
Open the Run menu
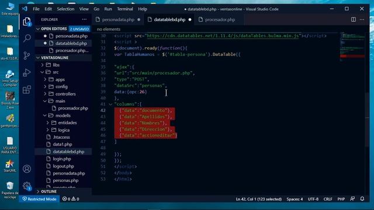coord(108,9)
